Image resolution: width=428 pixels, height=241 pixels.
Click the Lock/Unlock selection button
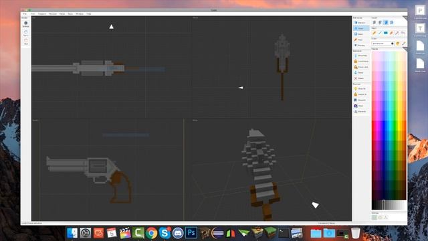[361, 61]
